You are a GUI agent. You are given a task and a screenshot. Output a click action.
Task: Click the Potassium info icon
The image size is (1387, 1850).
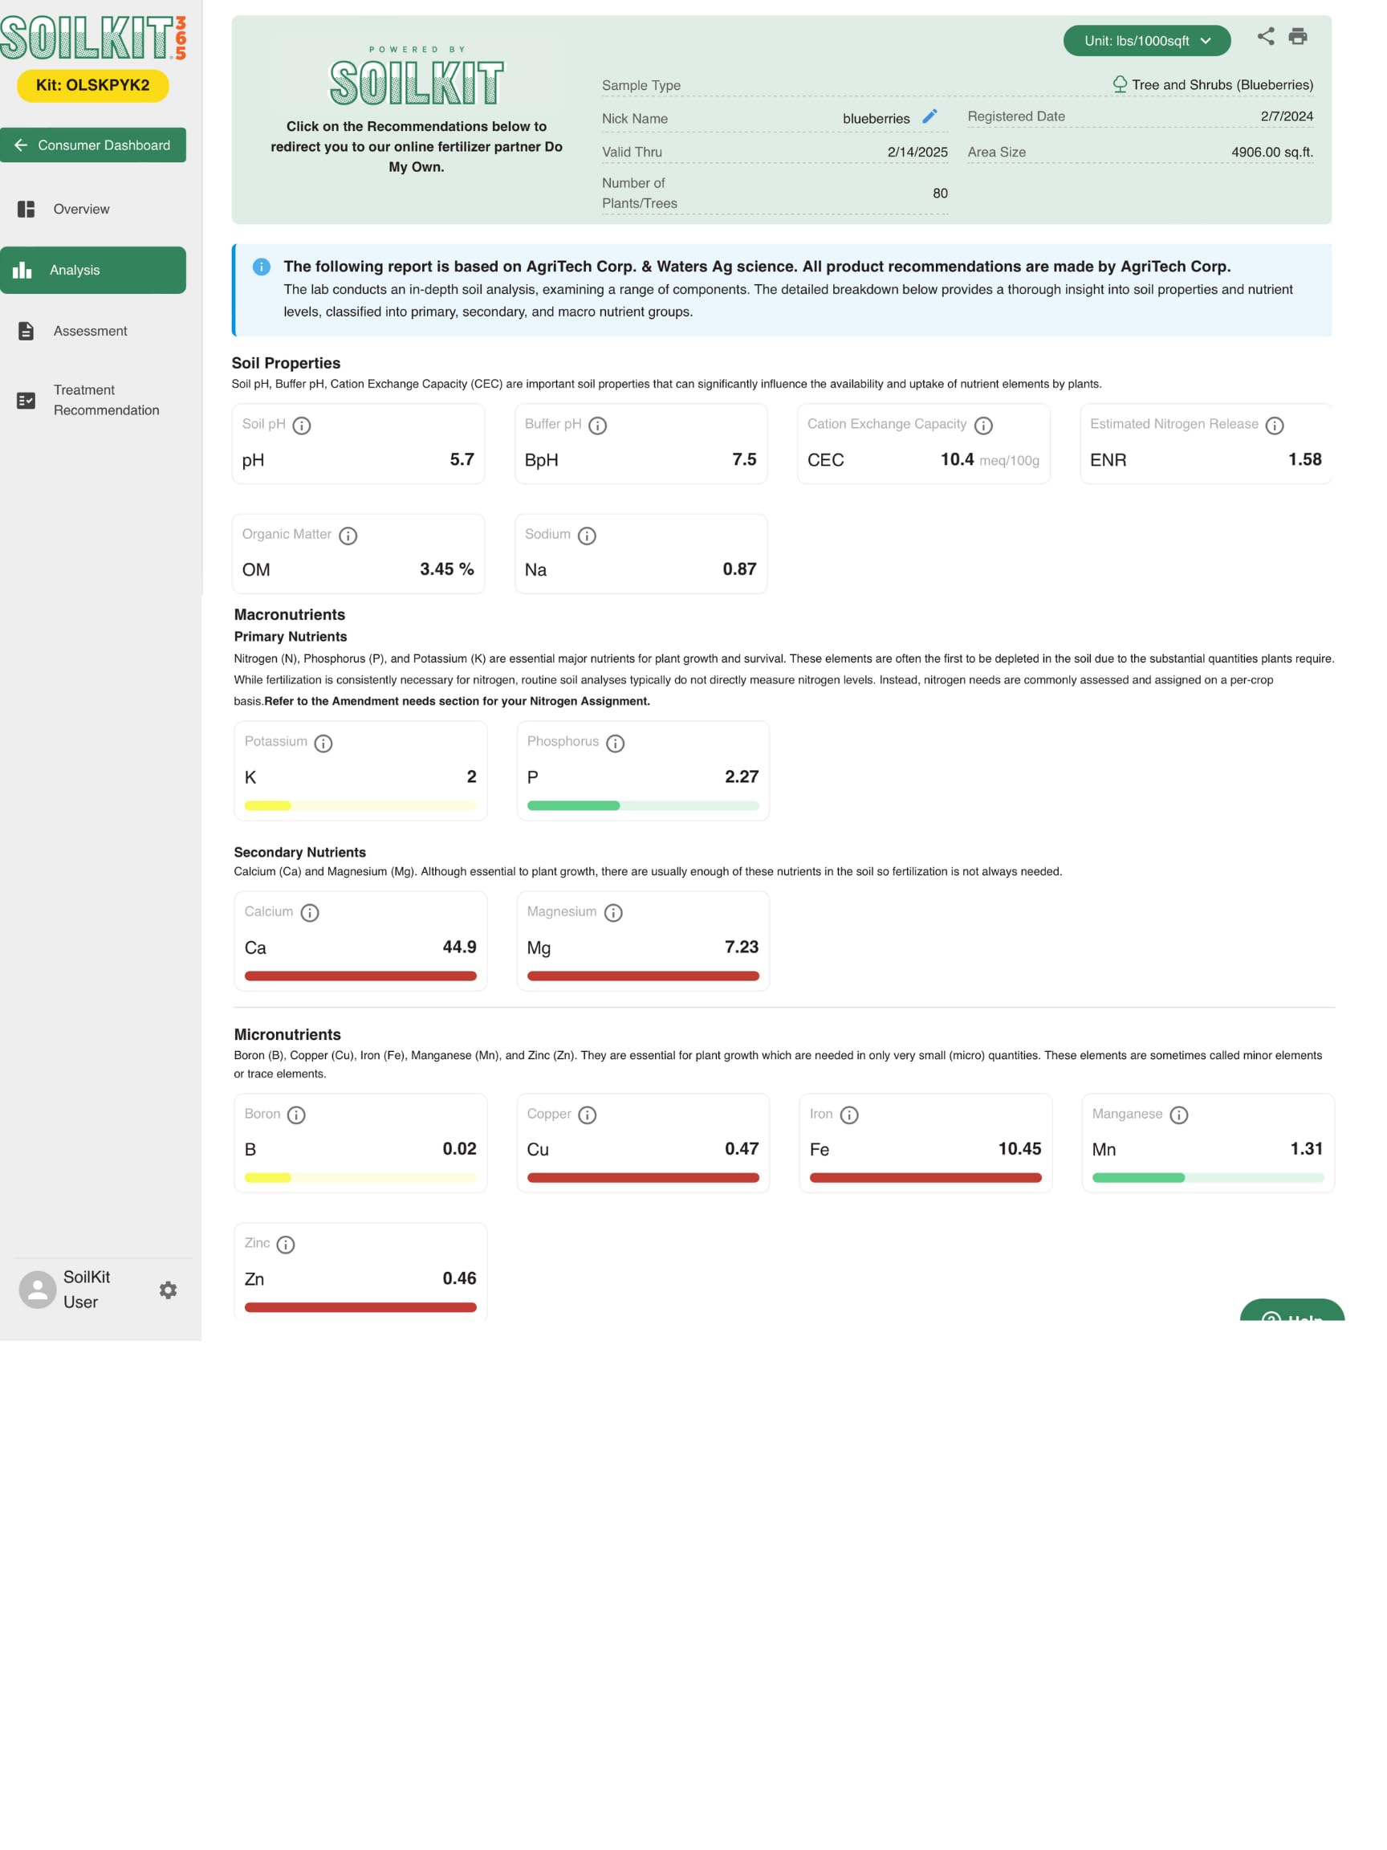tap(323, 744)
